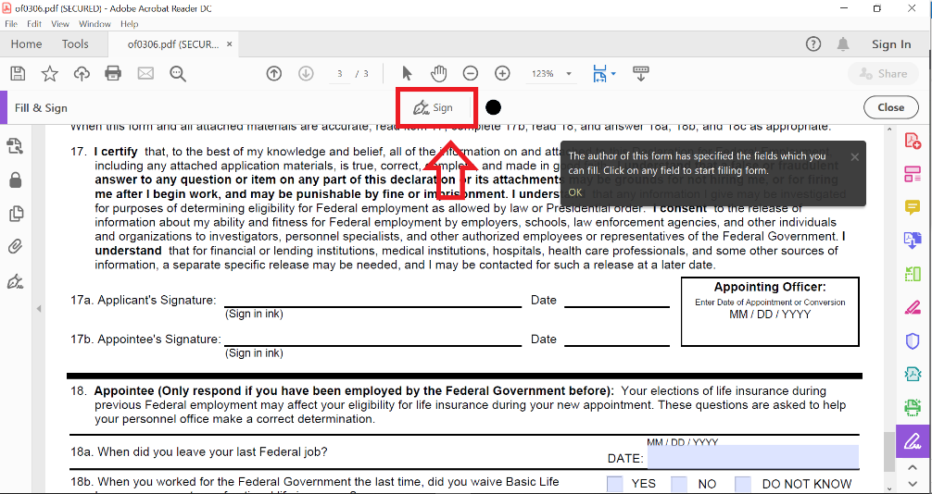Close the Fill & Sign toolbar
Image resolution: width=932 pixels, height=494 pixels.
tap(890, 107)
